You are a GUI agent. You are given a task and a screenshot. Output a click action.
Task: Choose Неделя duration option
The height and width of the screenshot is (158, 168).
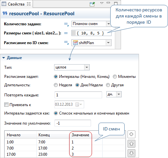56,85
